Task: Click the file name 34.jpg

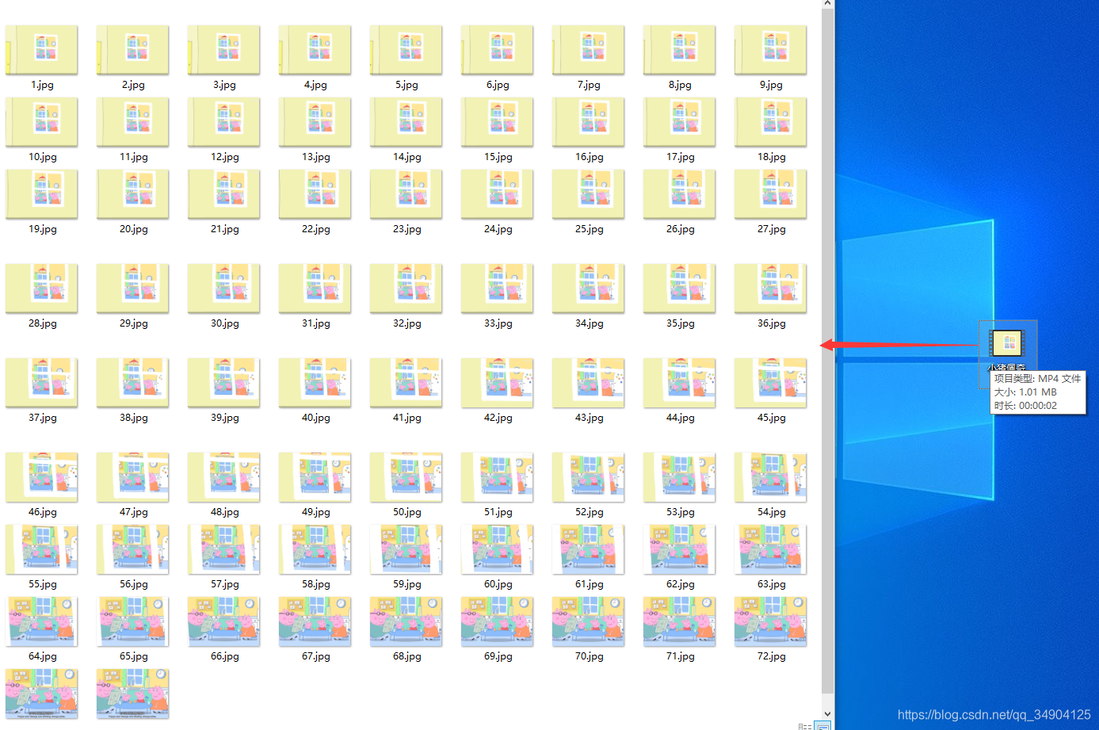Action: pos(590,323)
